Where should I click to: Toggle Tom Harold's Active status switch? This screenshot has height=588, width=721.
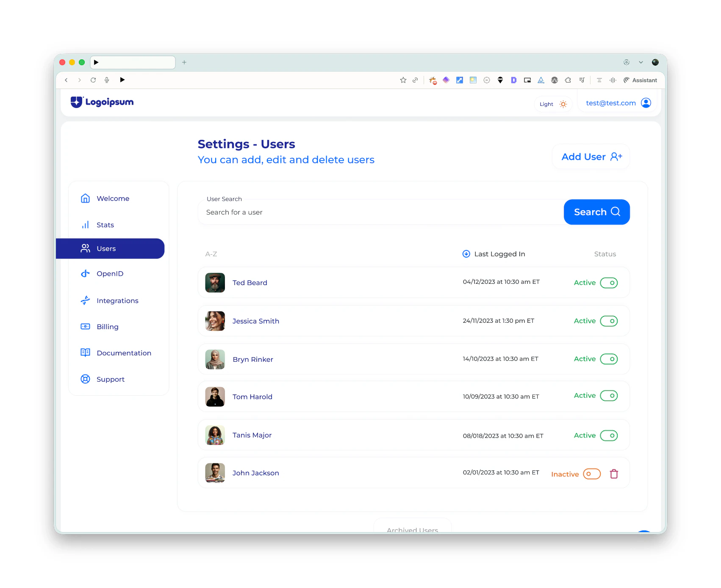pyautogui.click(x=609, y=396)
